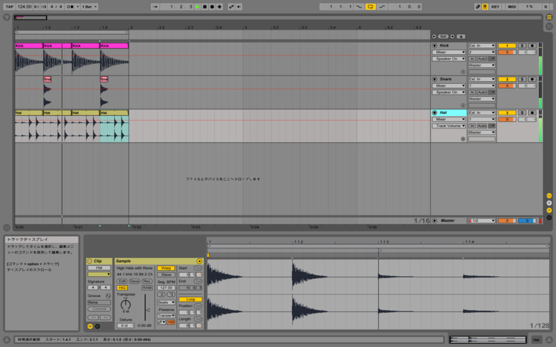Click the punch-in switch beside the loop switch
556x347 pixels.
tap(359, 7)
